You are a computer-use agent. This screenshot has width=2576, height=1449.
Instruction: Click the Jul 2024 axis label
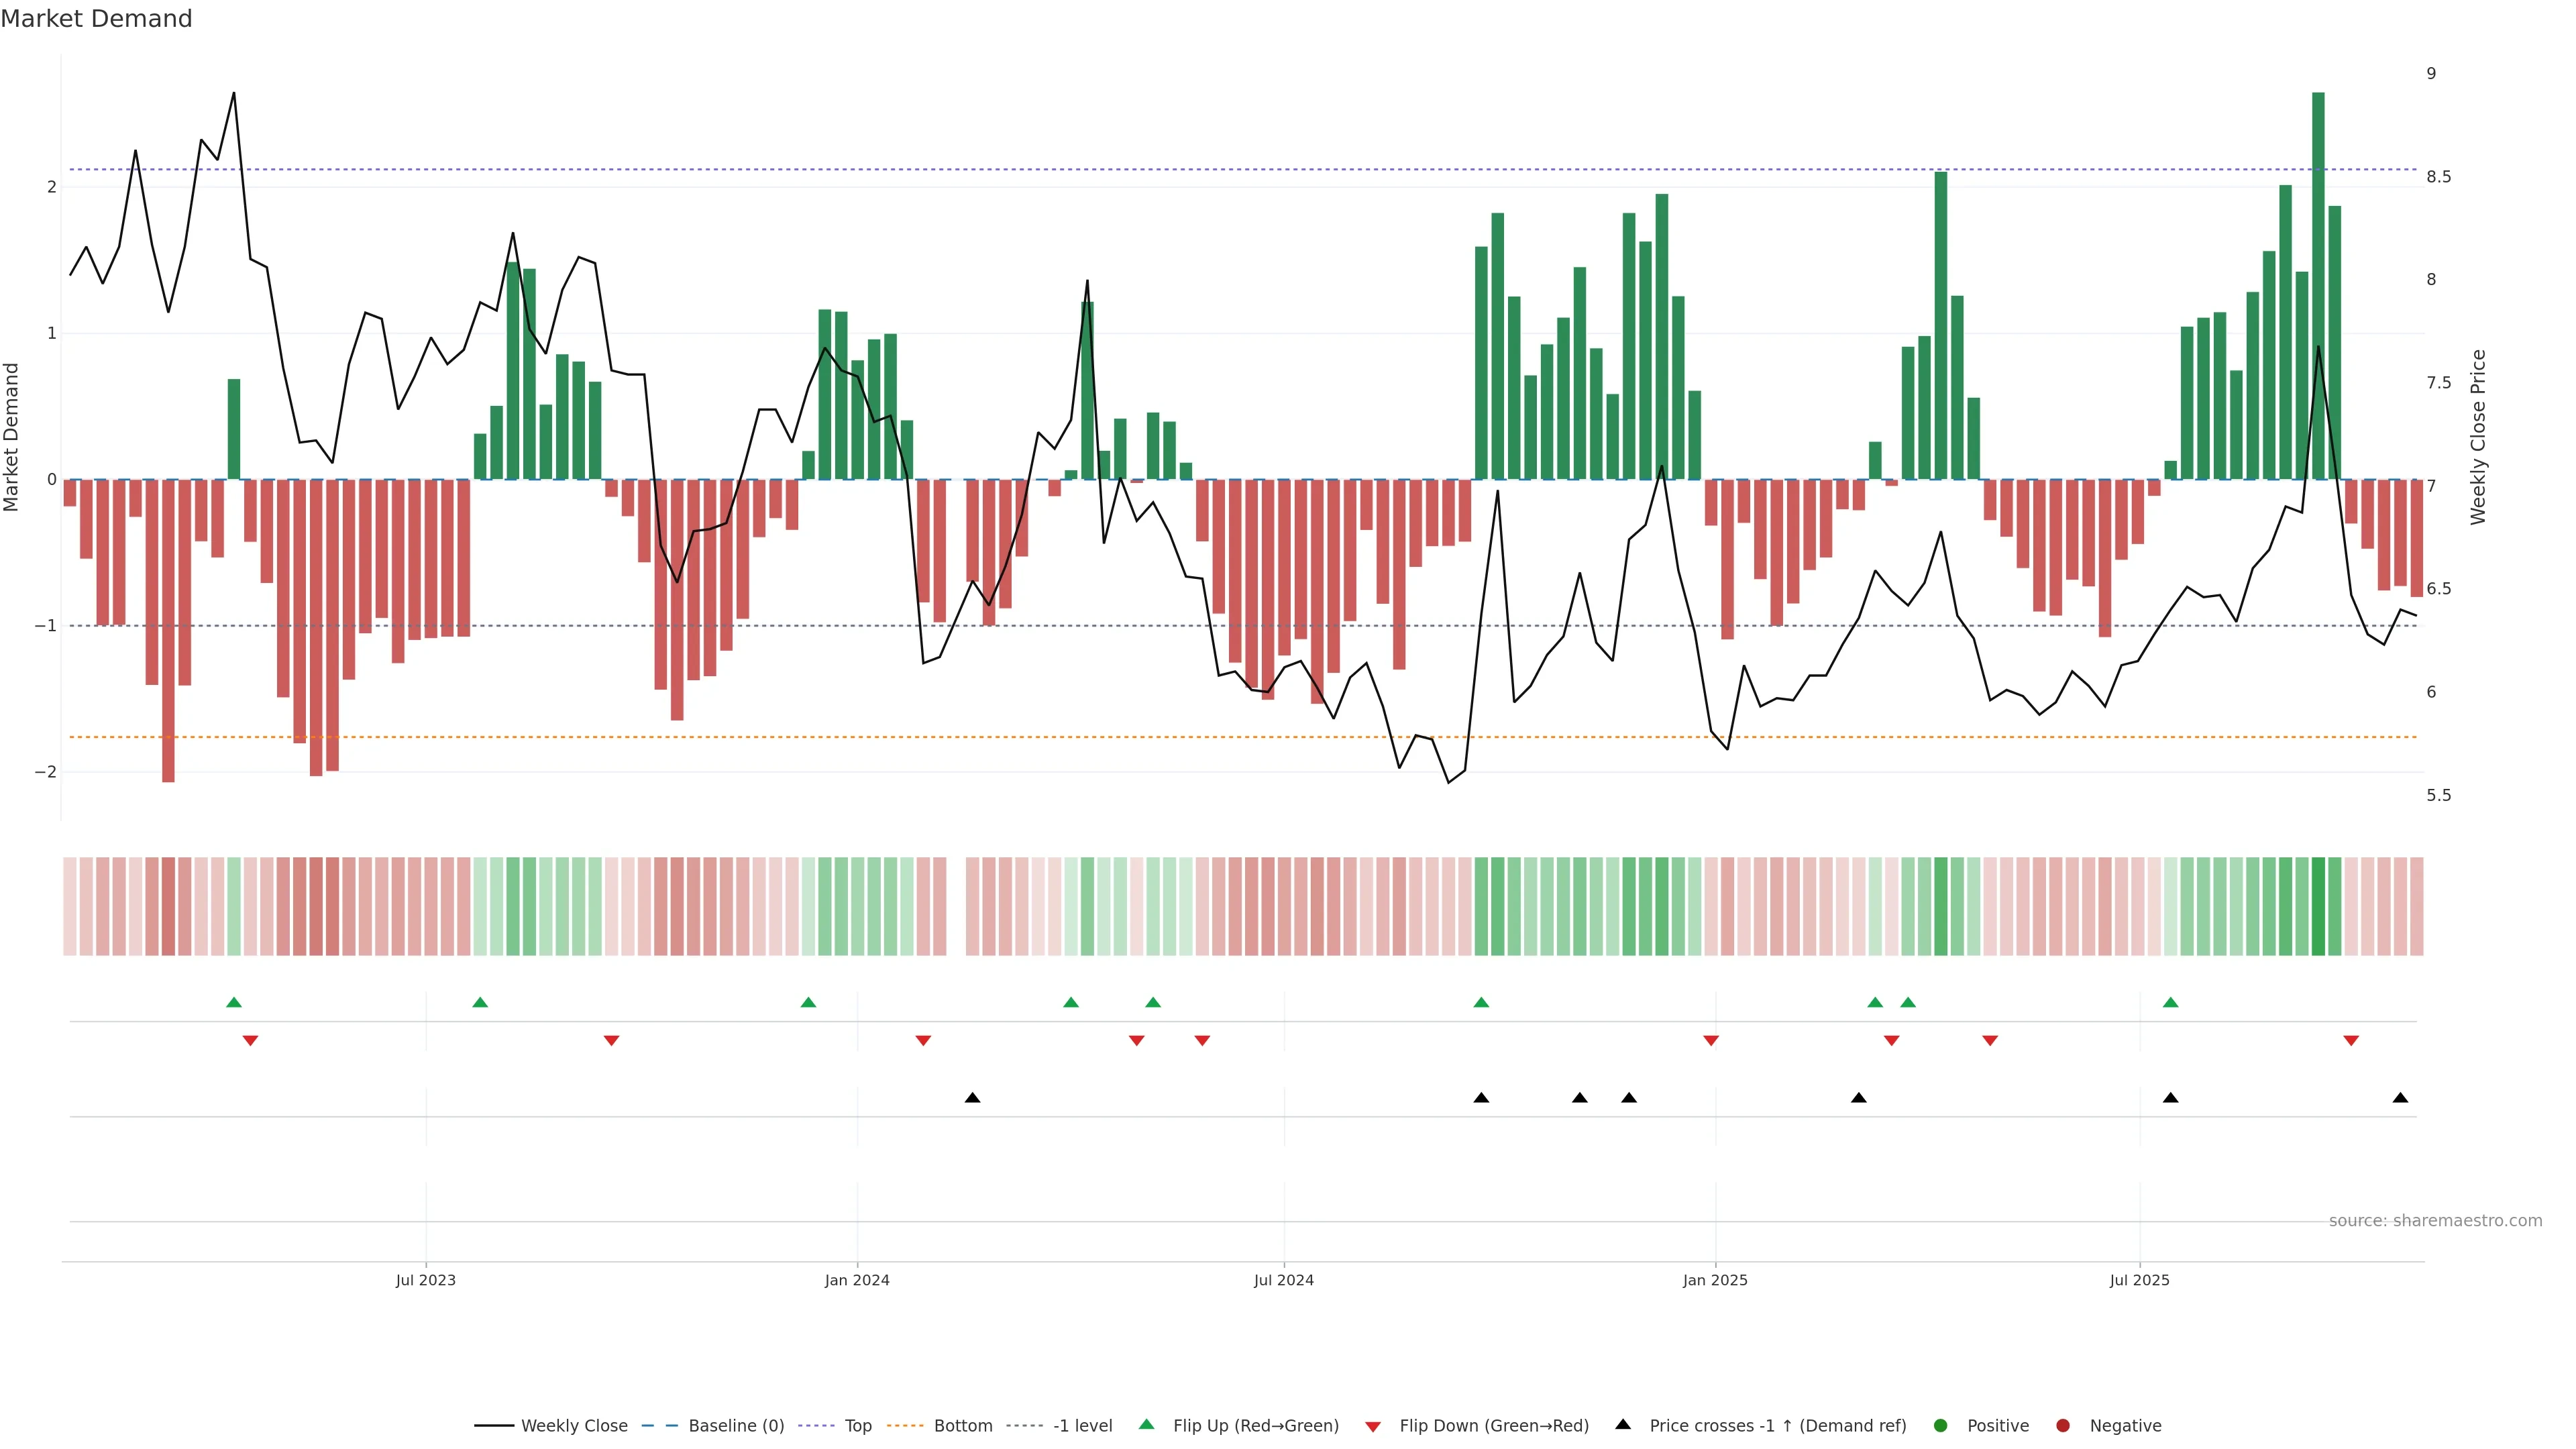click(1284, 1280)
